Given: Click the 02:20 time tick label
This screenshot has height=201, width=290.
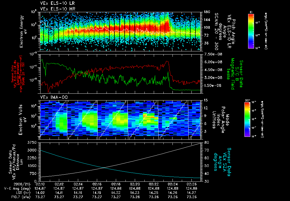Looking at the screenshot, I should click(135, 184).
